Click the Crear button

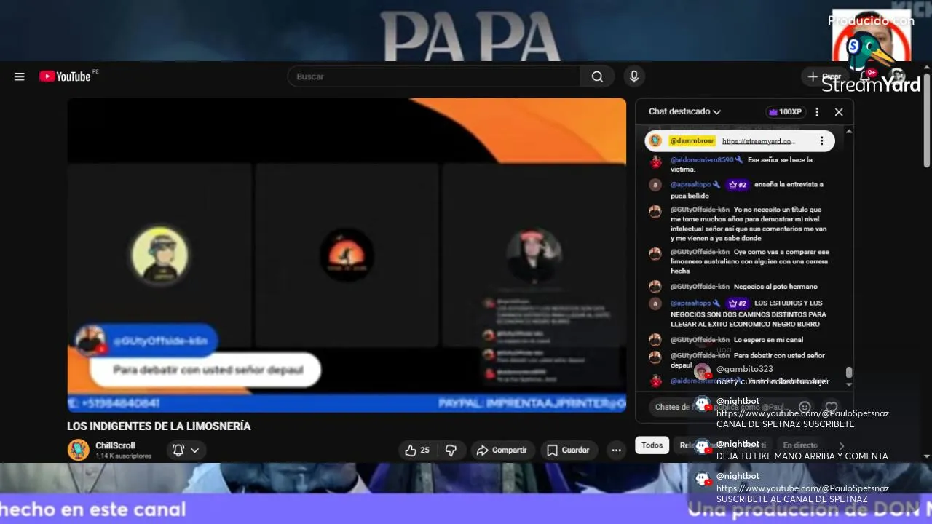825,76
